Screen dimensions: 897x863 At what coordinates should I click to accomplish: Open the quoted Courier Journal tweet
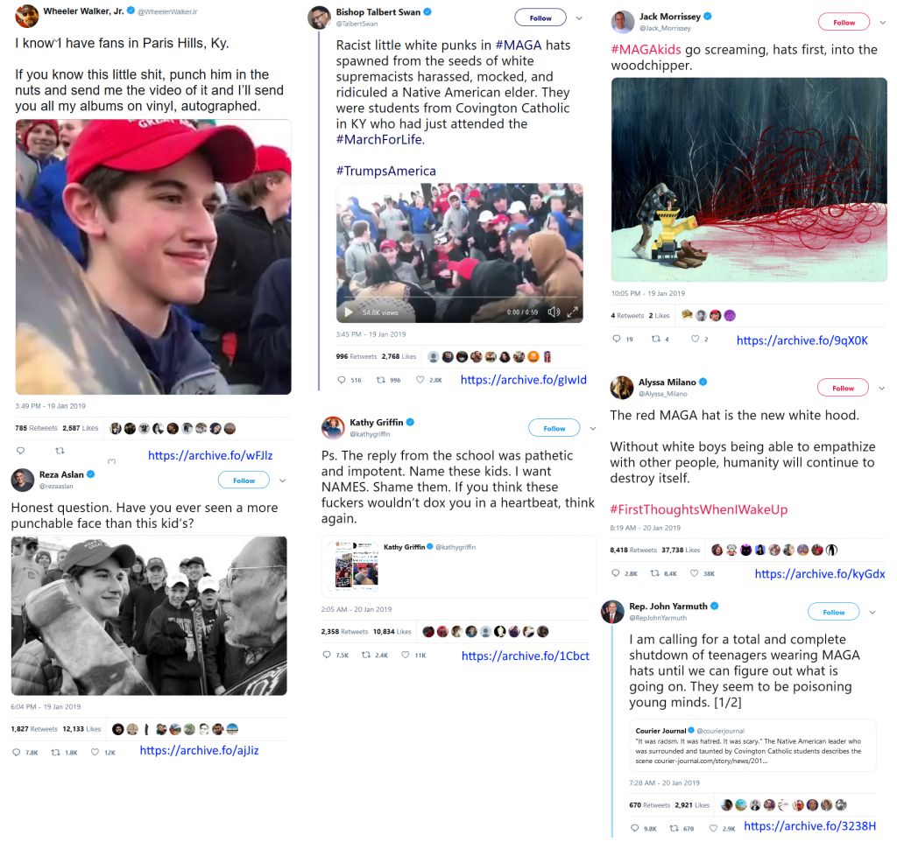[752, 745]
